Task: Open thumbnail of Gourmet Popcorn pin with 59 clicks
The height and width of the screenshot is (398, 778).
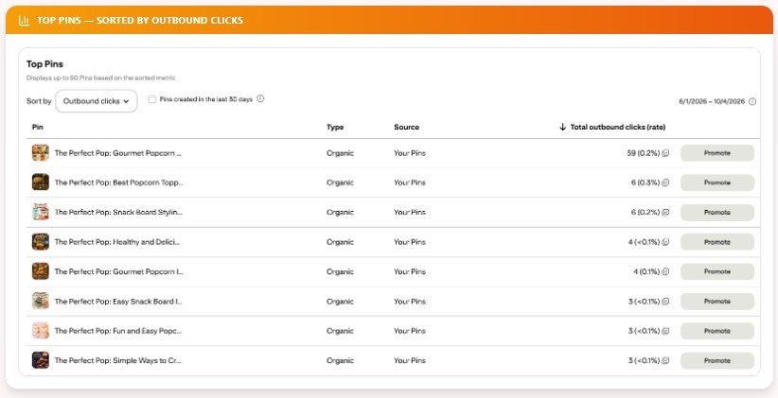Action: [41, 152]
